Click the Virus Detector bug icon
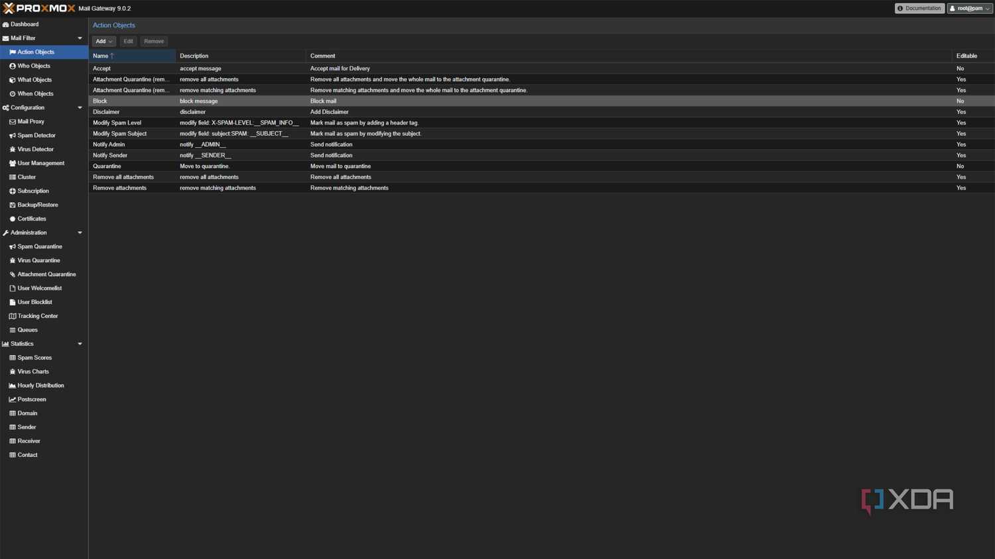Screen dimensions: 995x559 tap(12, 150)
